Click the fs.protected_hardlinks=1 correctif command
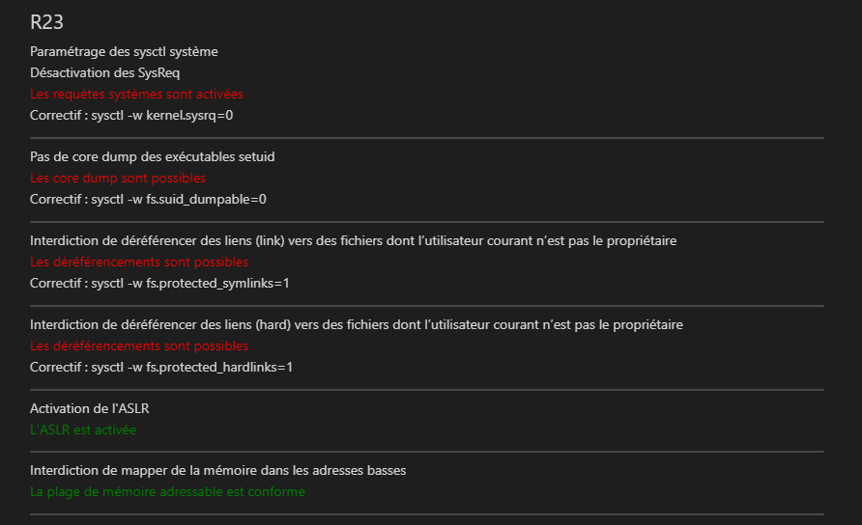This screenshot has width=862, height=525. click(x=161, y=367)
